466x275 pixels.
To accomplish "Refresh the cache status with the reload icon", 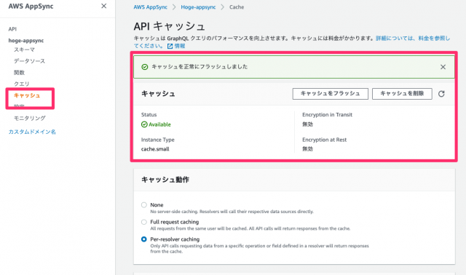I will pos(441,94).
